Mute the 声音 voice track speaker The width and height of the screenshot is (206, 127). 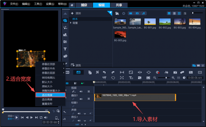[x=79, y=113]
